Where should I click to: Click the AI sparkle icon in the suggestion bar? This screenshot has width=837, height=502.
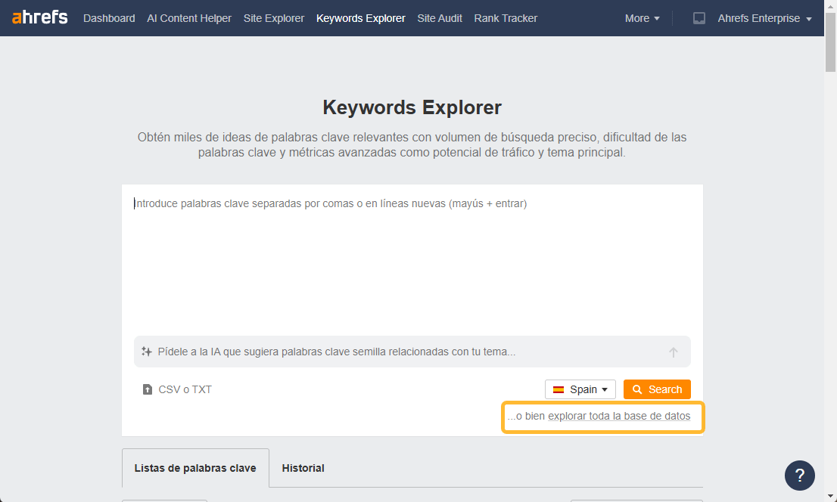[147, 352]
